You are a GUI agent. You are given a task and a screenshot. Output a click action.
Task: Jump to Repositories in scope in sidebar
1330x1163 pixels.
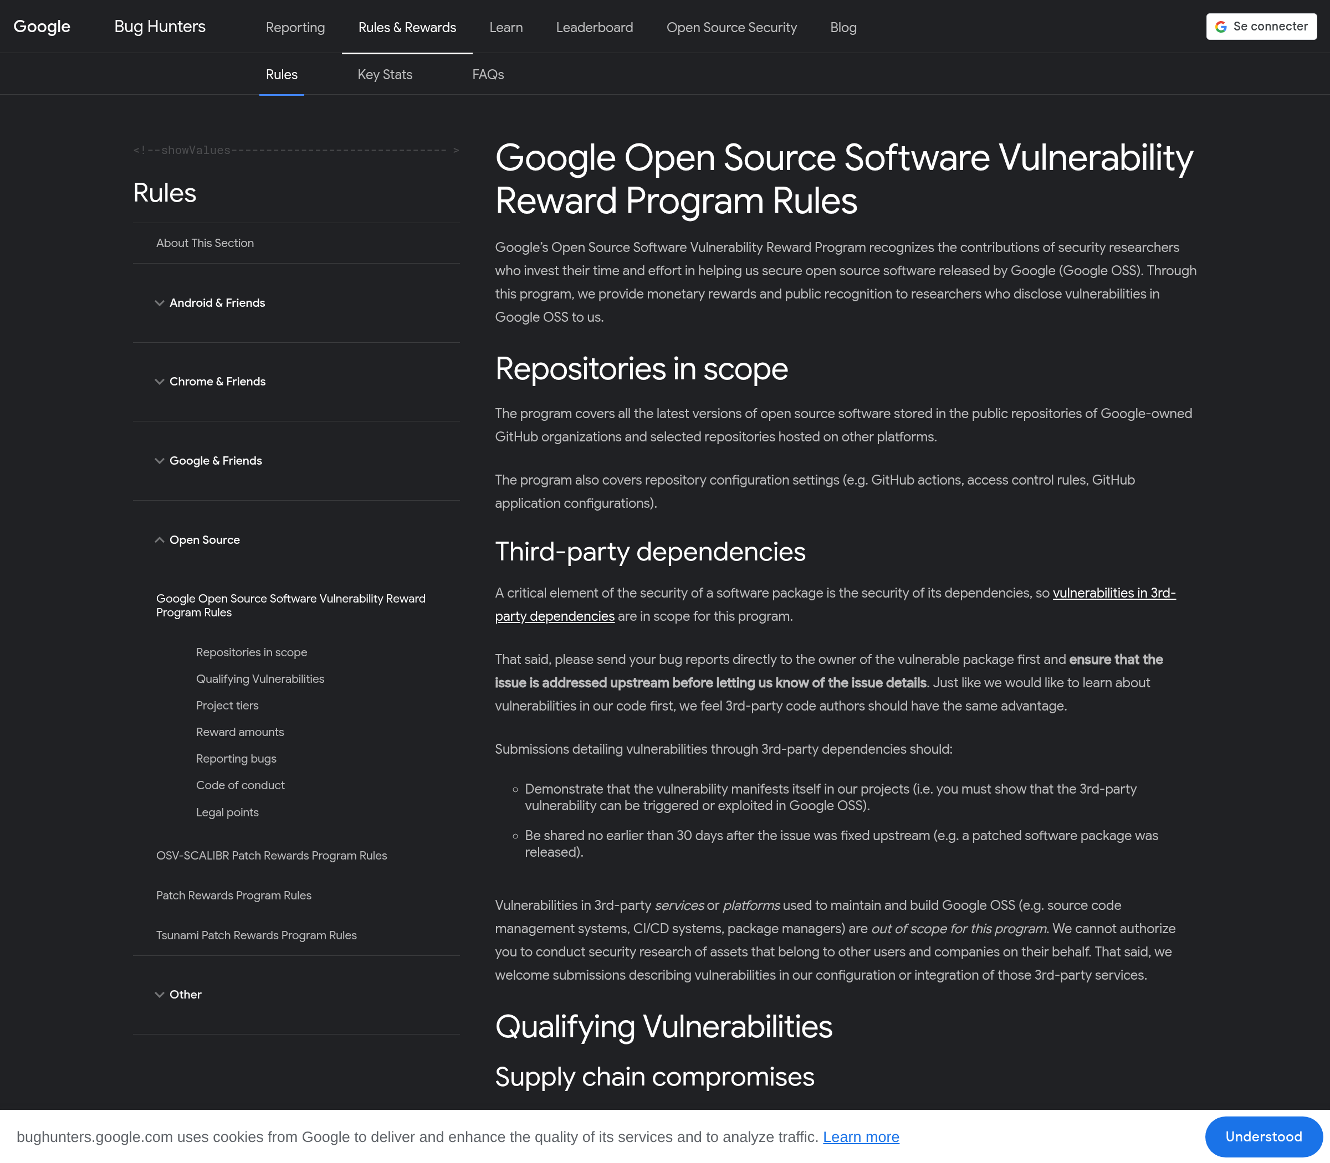coord(252,652)
